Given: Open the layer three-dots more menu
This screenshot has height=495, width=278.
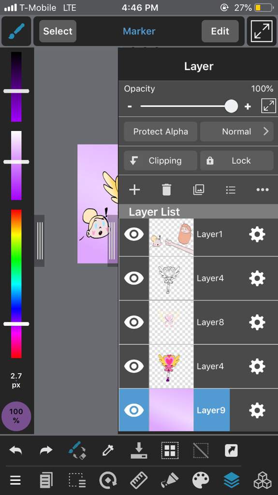Looking at the screenshot, I should 263,189.
